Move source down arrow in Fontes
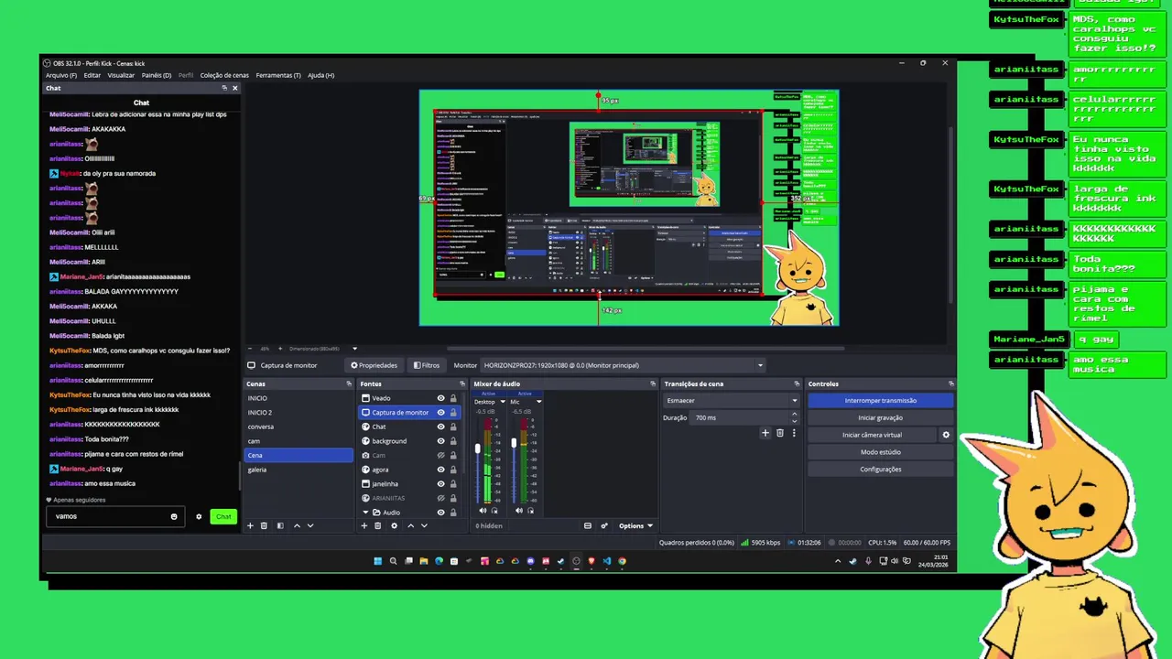 [x=424, y=525]
